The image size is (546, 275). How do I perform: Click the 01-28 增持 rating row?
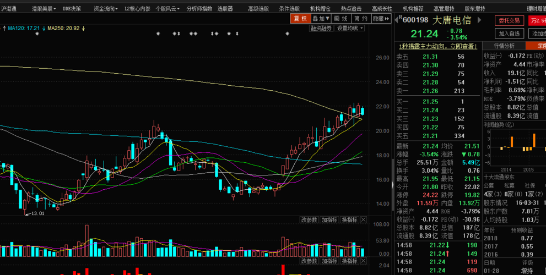coord(515,271)
